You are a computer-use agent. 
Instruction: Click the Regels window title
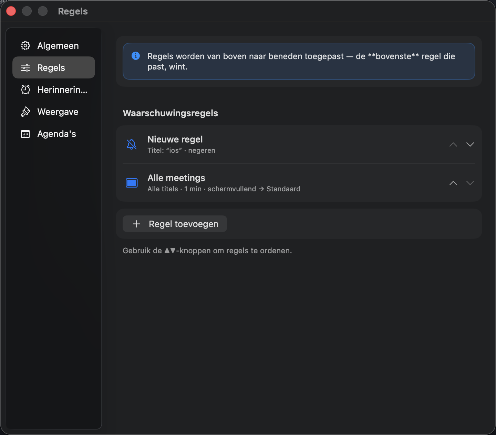pos(73,11)
